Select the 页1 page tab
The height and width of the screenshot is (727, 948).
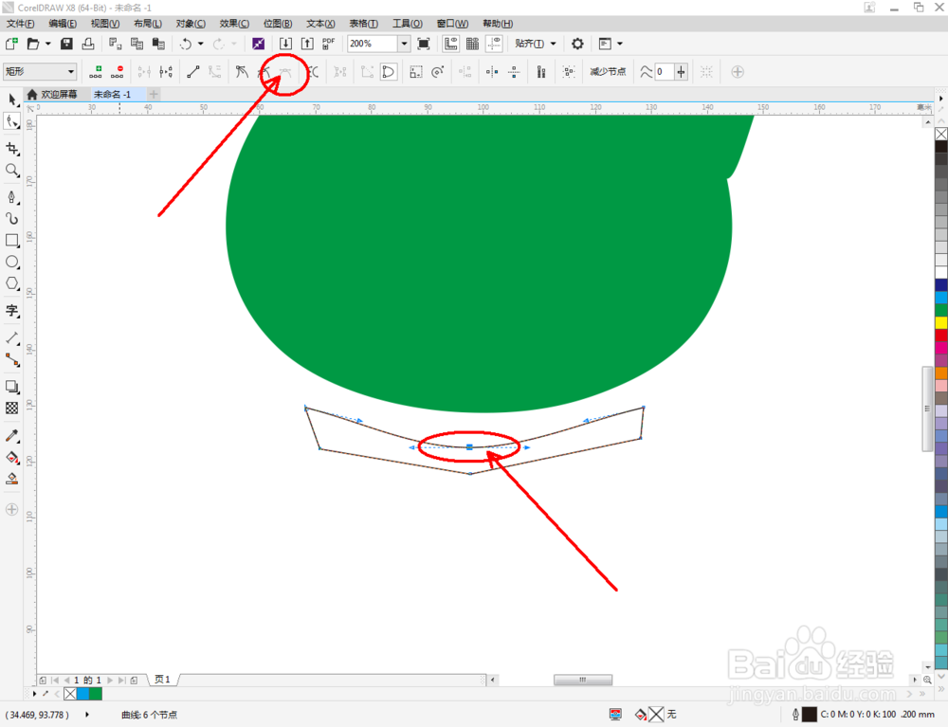click(163, 680)
